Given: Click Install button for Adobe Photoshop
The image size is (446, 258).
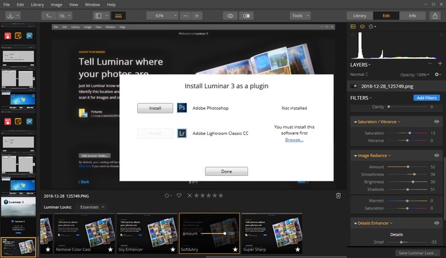Looking at the screenshot, I should click(x=155, y=108).
